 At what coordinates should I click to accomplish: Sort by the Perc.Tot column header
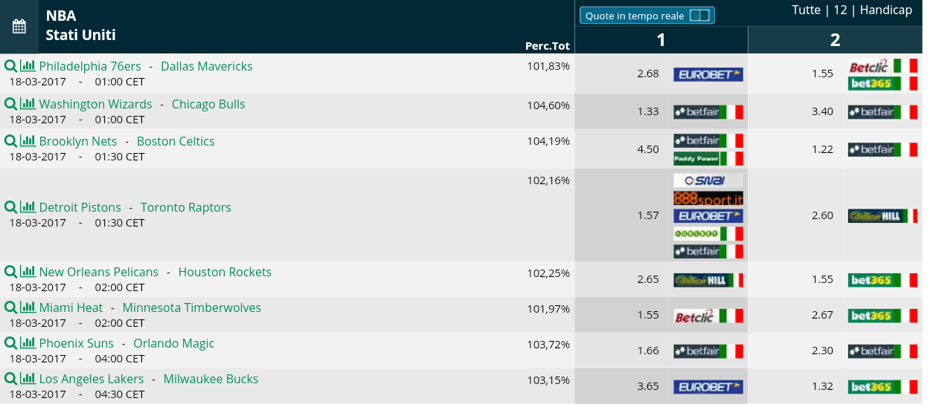point(548,46)
